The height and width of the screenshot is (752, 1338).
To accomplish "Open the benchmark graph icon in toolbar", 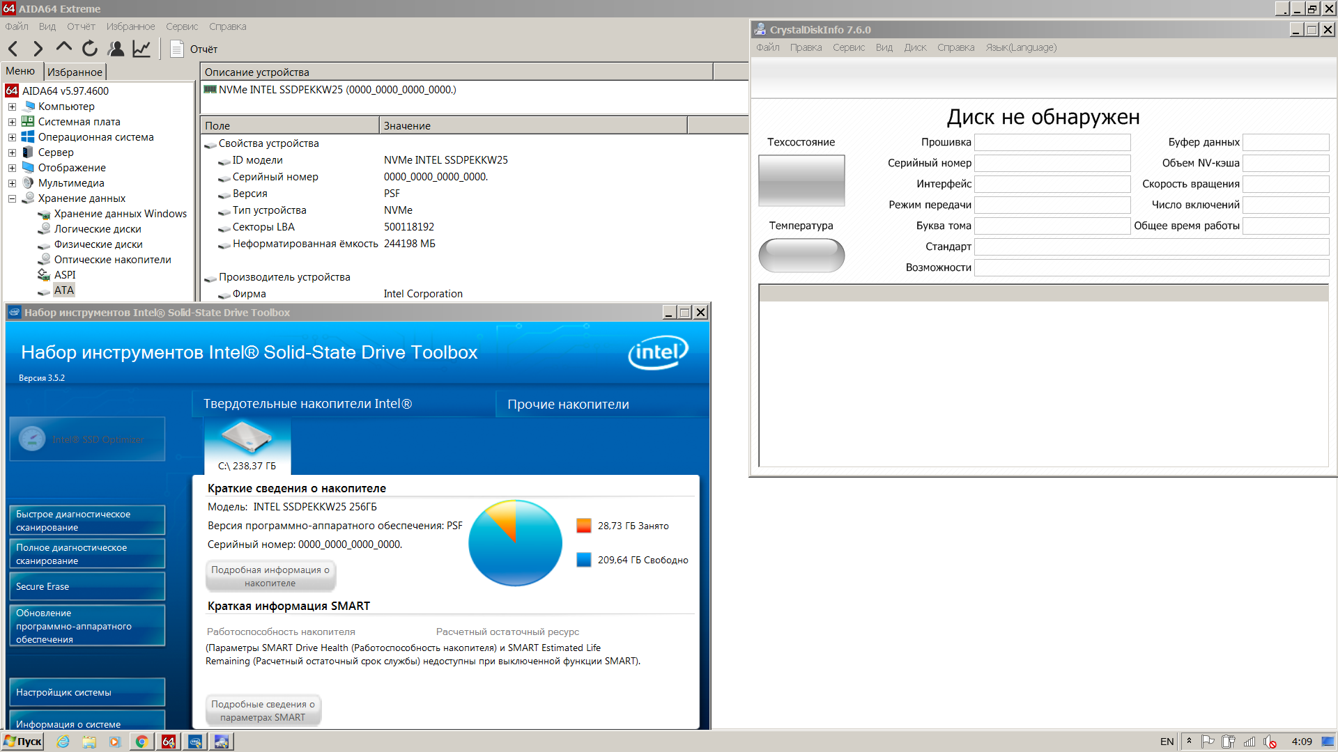I will 141,49.
